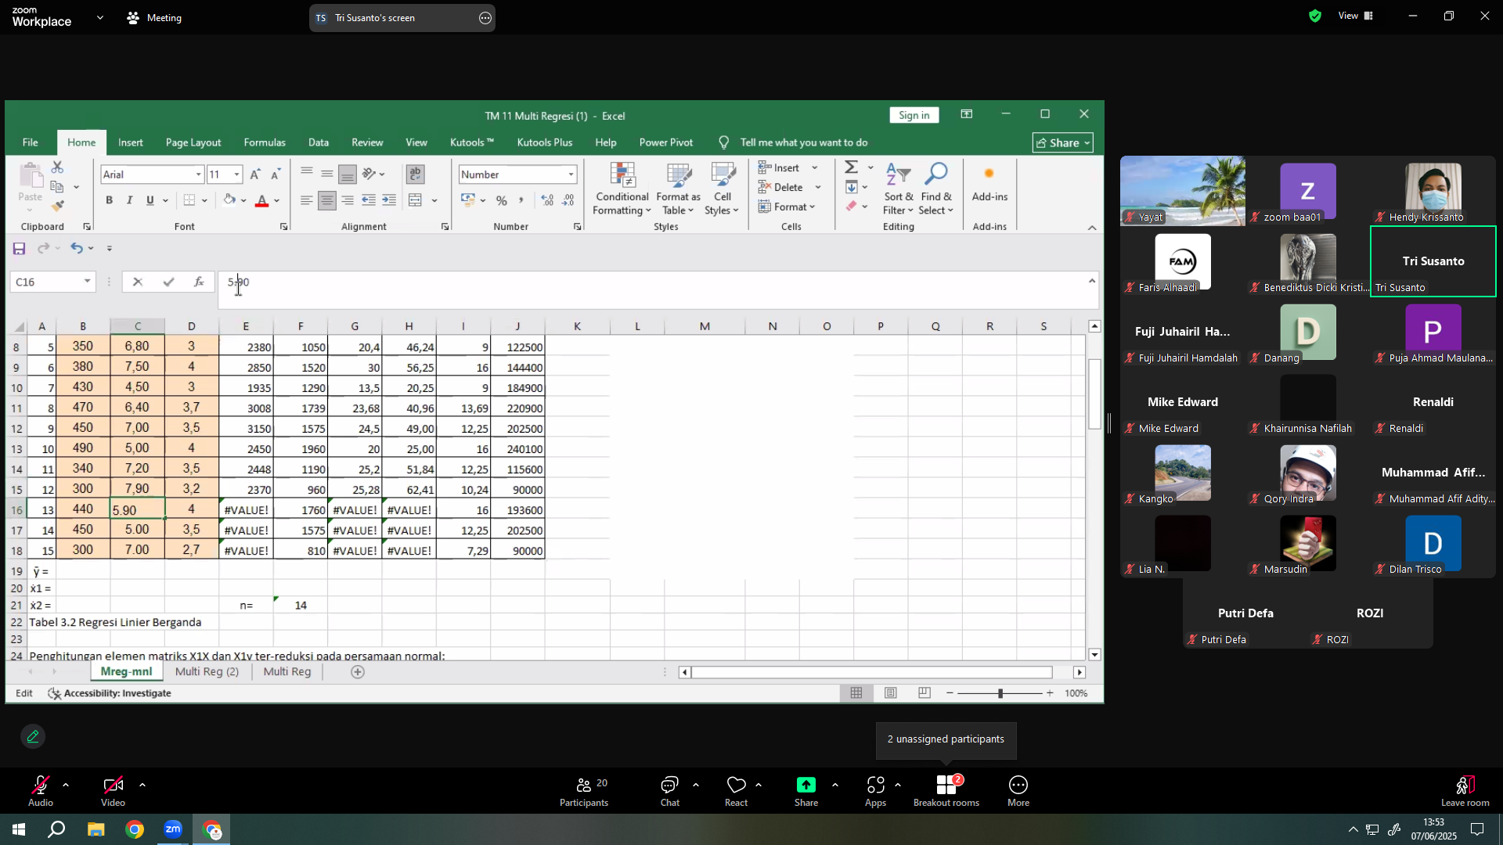The width and height of the screenshot is (1503, 845).
Task: Toggle center horizontal alignment
Action: tap(327, 200)
